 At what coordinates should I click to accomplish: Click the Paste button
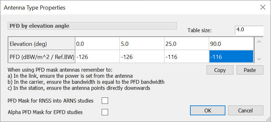250,70
